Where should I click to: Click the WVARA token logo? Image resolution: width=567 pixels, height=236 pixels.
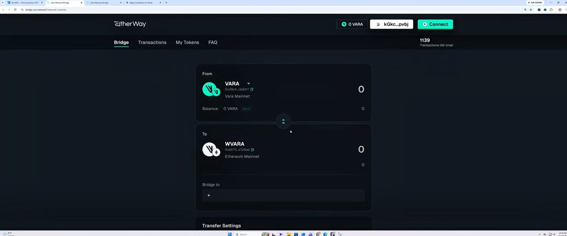211,150
